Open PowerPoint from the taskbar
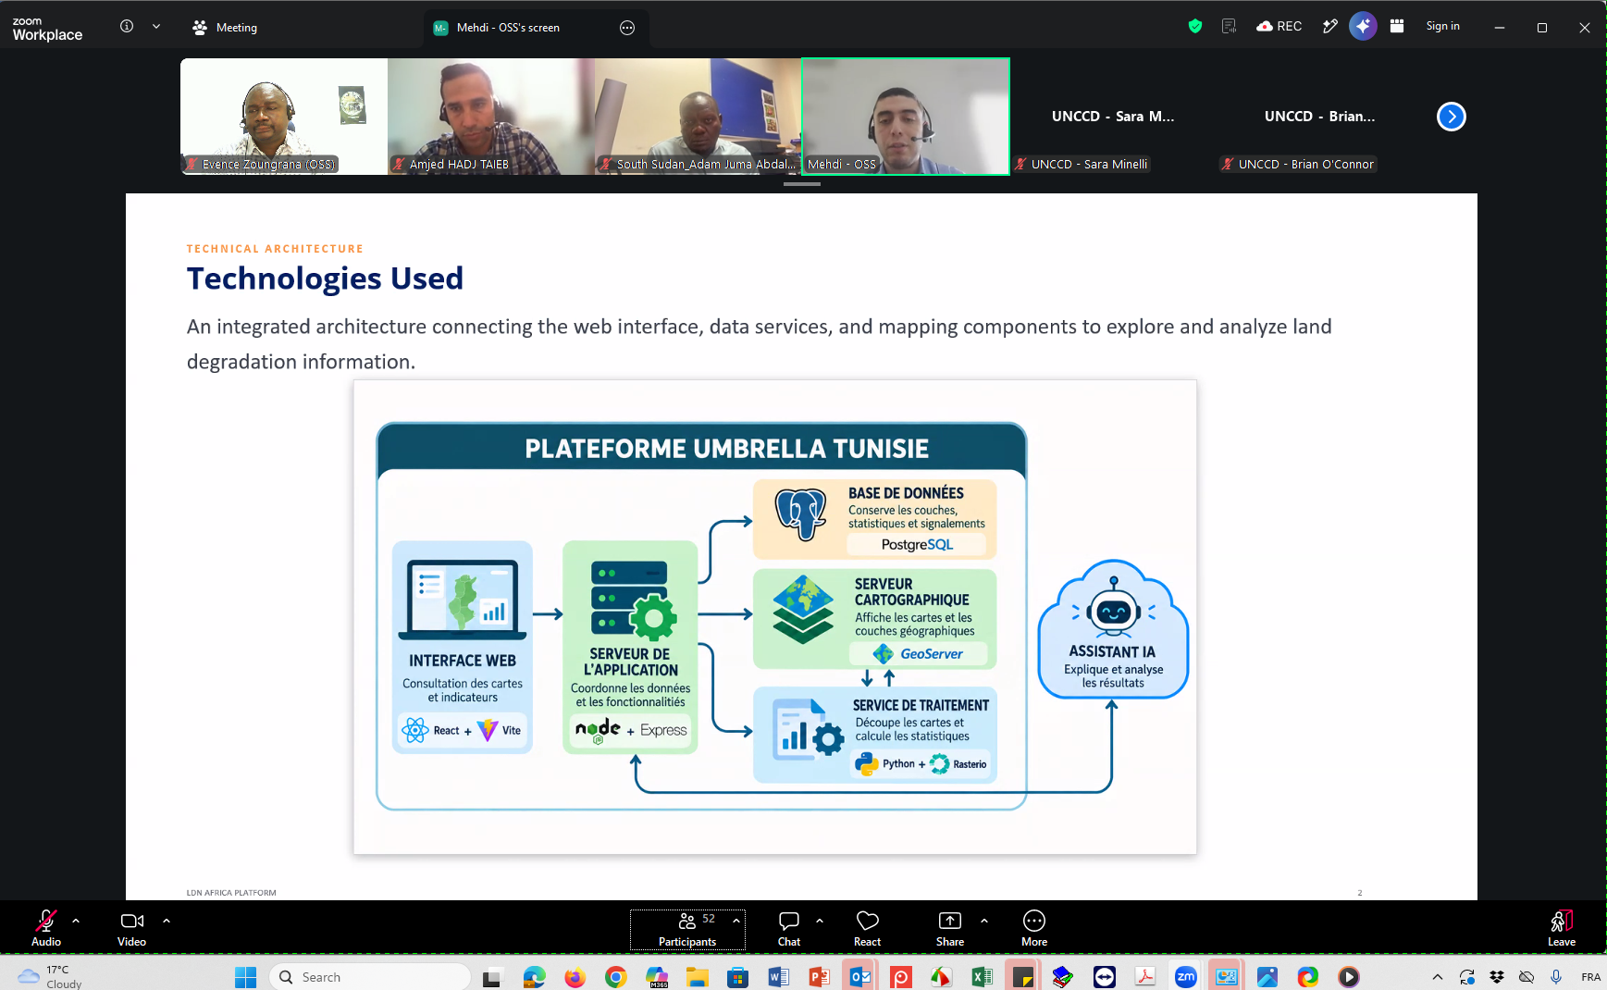1607x990 pixels. tap(820, 977)
